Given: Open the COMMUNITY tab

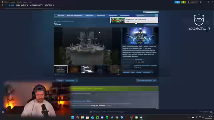Looking at the screenshot, I should click(x=36, y=5).
